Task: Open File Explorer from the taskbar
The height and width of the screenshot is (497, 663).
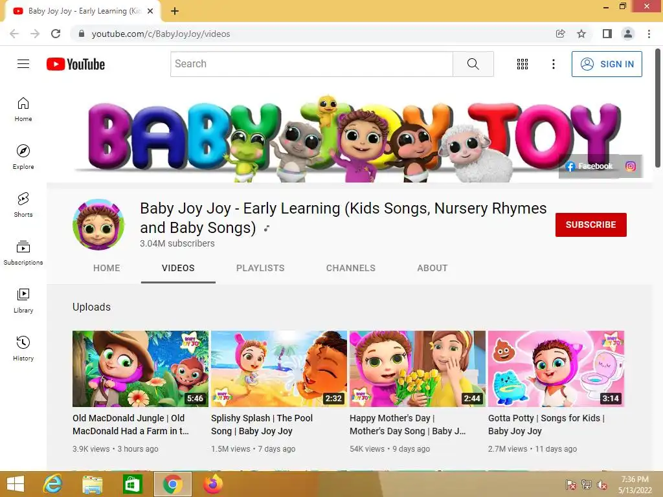Action: coord(92,484)
